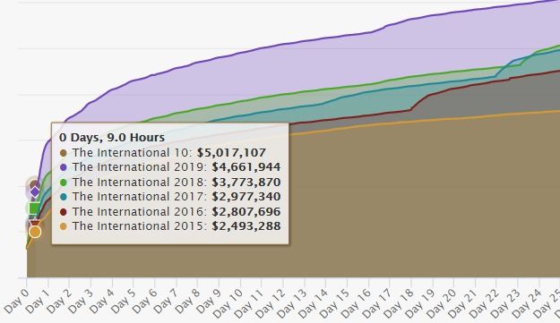Image resolution: width=560 pixels, height=323 pixels.
Task: Click the Day 0 axis label
Action: (x=16, y=301)
